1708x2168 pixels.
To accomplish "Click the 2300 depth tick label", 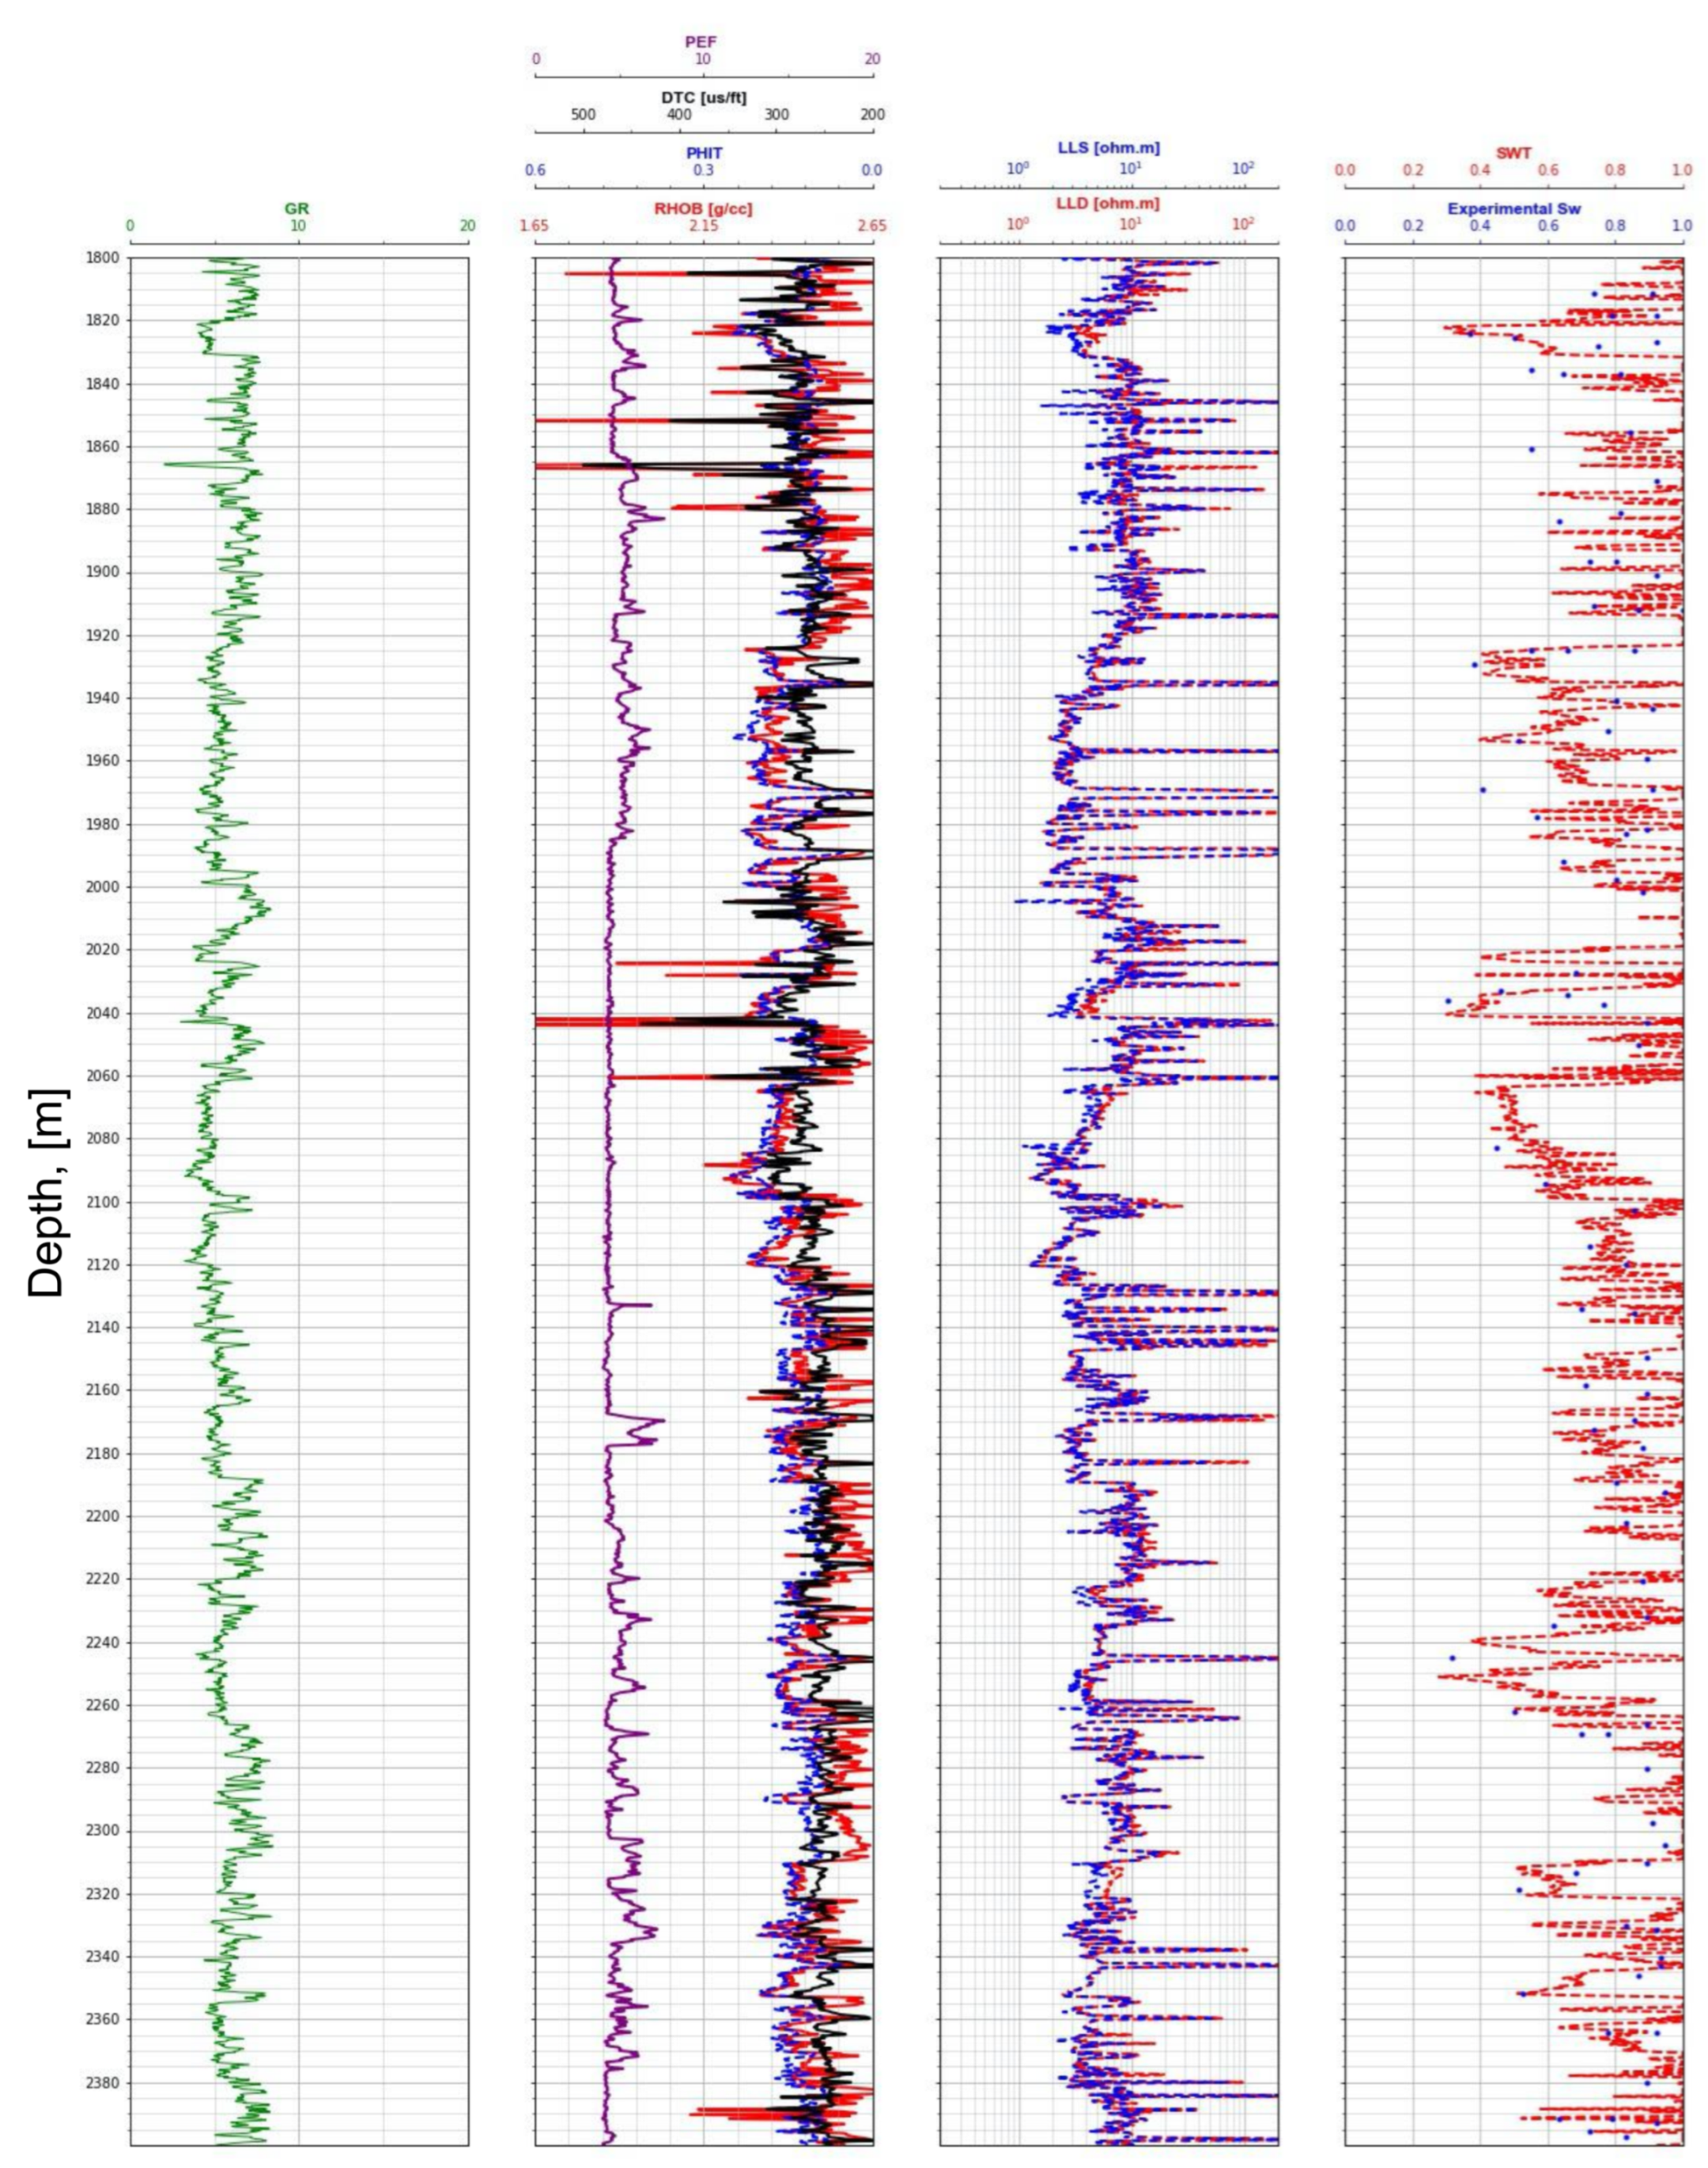I will (x=103, y=1830).
